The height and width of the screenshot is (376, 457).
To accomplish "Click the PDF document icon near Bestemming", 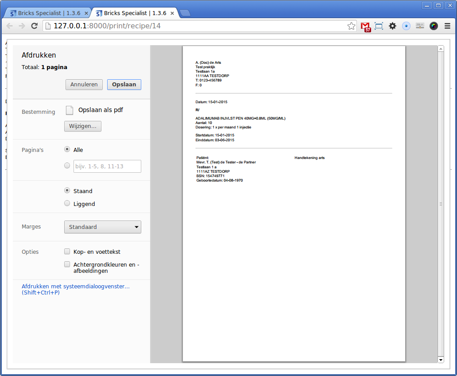I will [70, 110].
